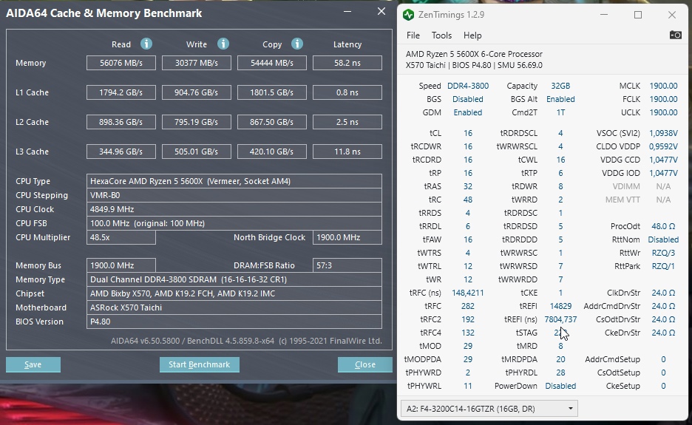This screenshot has width=692, height=425.
Task: Close the ZenTimings window
Action: (672, 15)
